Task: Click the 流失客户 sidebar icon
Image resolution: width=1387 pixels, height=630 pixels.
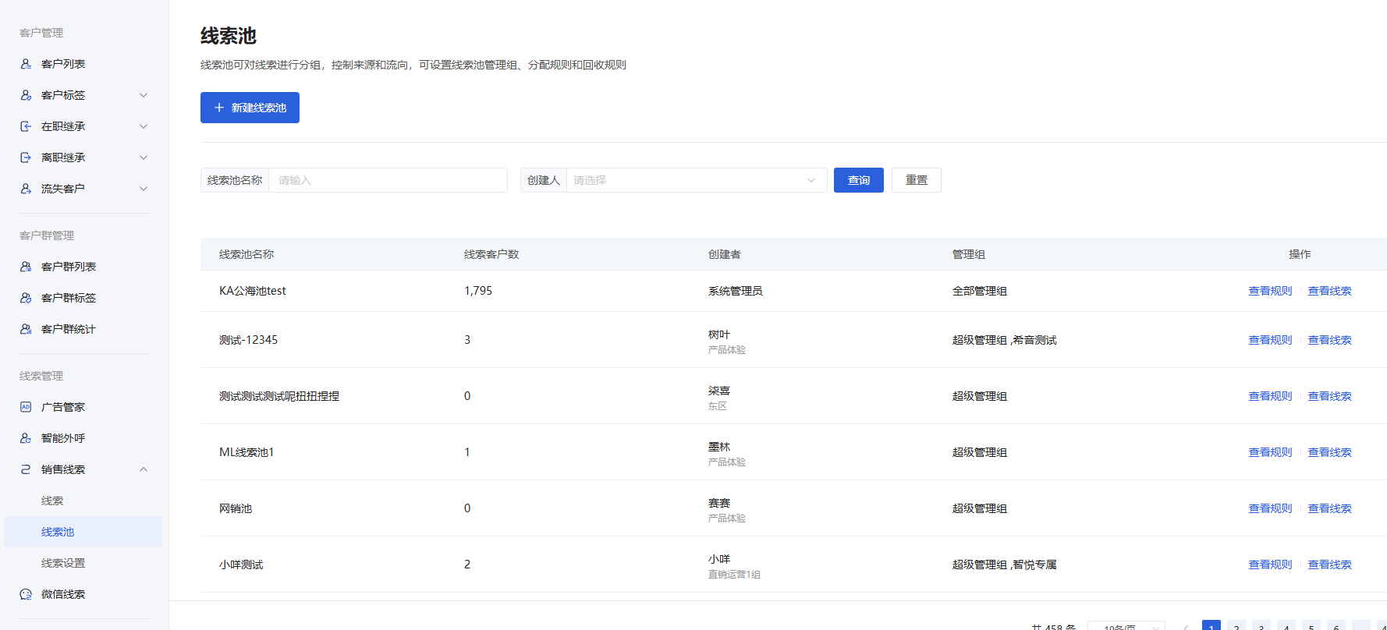Action: point(26,189)
